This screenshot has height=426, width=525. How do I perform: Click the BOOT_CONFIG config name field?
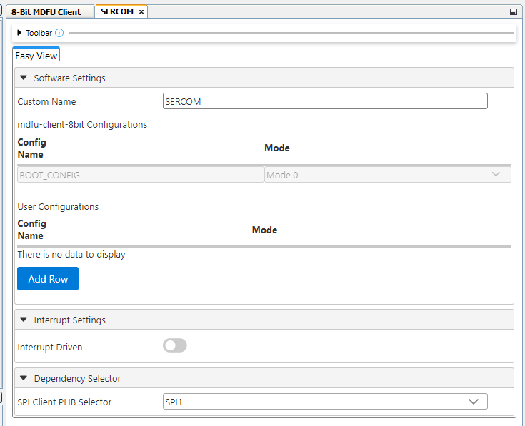[140, 175]
